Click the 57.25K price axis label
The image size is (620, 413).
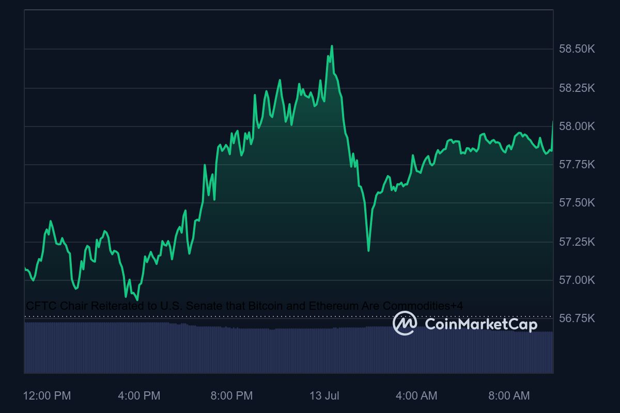pos(577,242)
